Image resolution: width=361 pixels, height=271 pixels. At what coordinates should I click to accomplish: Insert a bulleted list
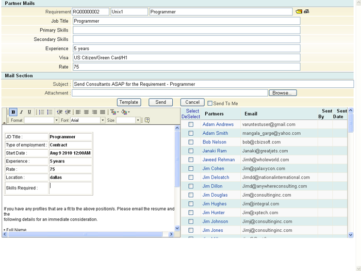[50, 112]
